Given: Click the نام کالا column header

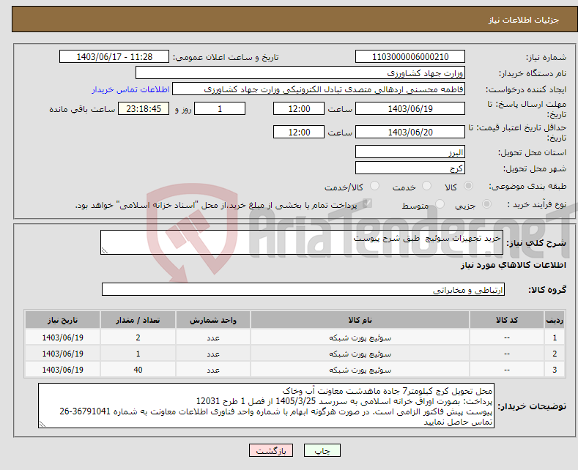Looking at the screenshot, I should coord(360,320).
